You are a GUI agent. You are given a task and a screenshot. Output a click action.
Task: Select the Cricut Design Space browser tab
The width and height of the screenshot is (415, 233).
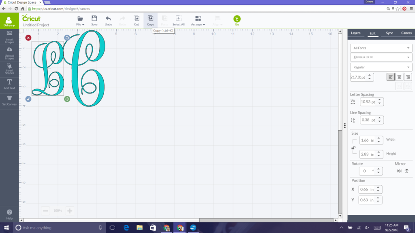22,2
